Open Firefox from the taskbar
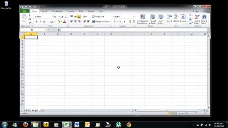Viewport: 228px width, 128px height. coord(25,125)
